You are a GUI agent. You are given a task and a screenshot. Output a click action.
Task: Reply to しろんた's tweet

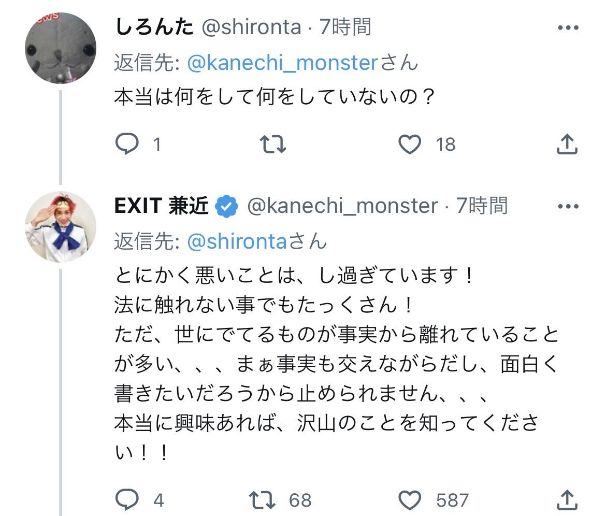(127, 144)
